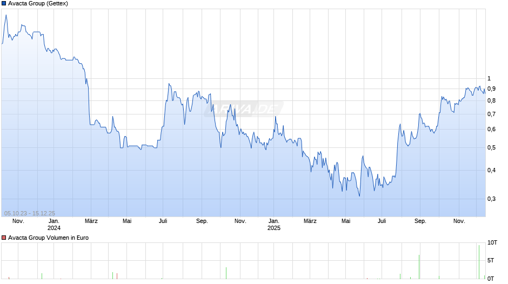Click the 'Jan. 2025' axis label
Screen dimensions: 508x284
point(274,225)
